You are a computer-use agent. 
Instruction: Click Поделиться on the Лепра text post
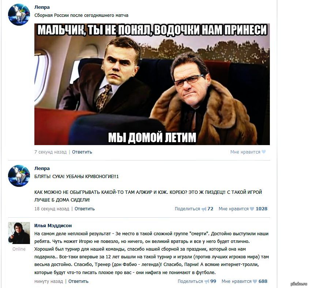tap(187, 208)
